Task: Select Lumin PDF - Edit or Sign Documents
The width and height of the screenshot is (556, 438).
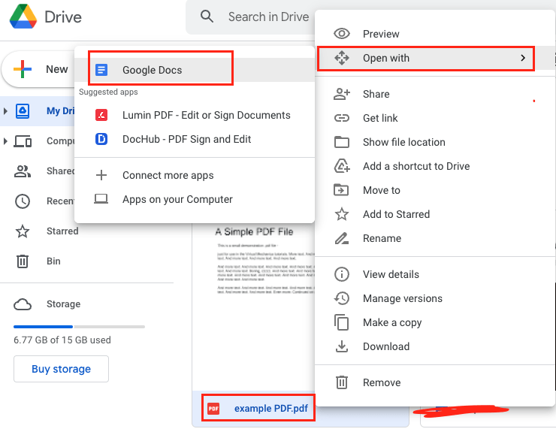Action: 195,115
